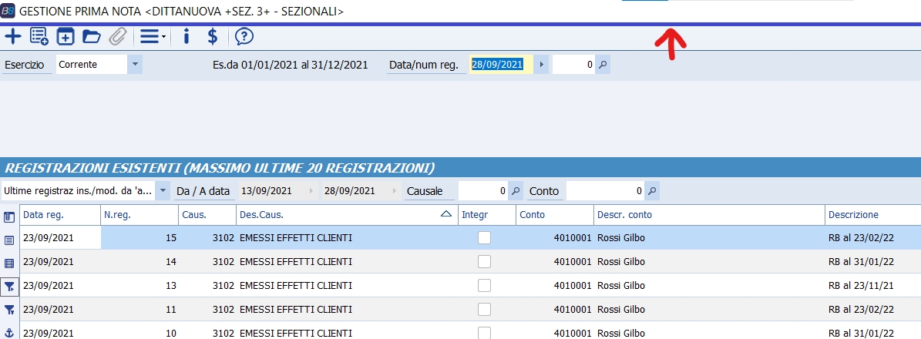Viewport: 921px width, 339px height.
Task: Click the dollar sign toolbar icon
Action: tap(213, 36)
